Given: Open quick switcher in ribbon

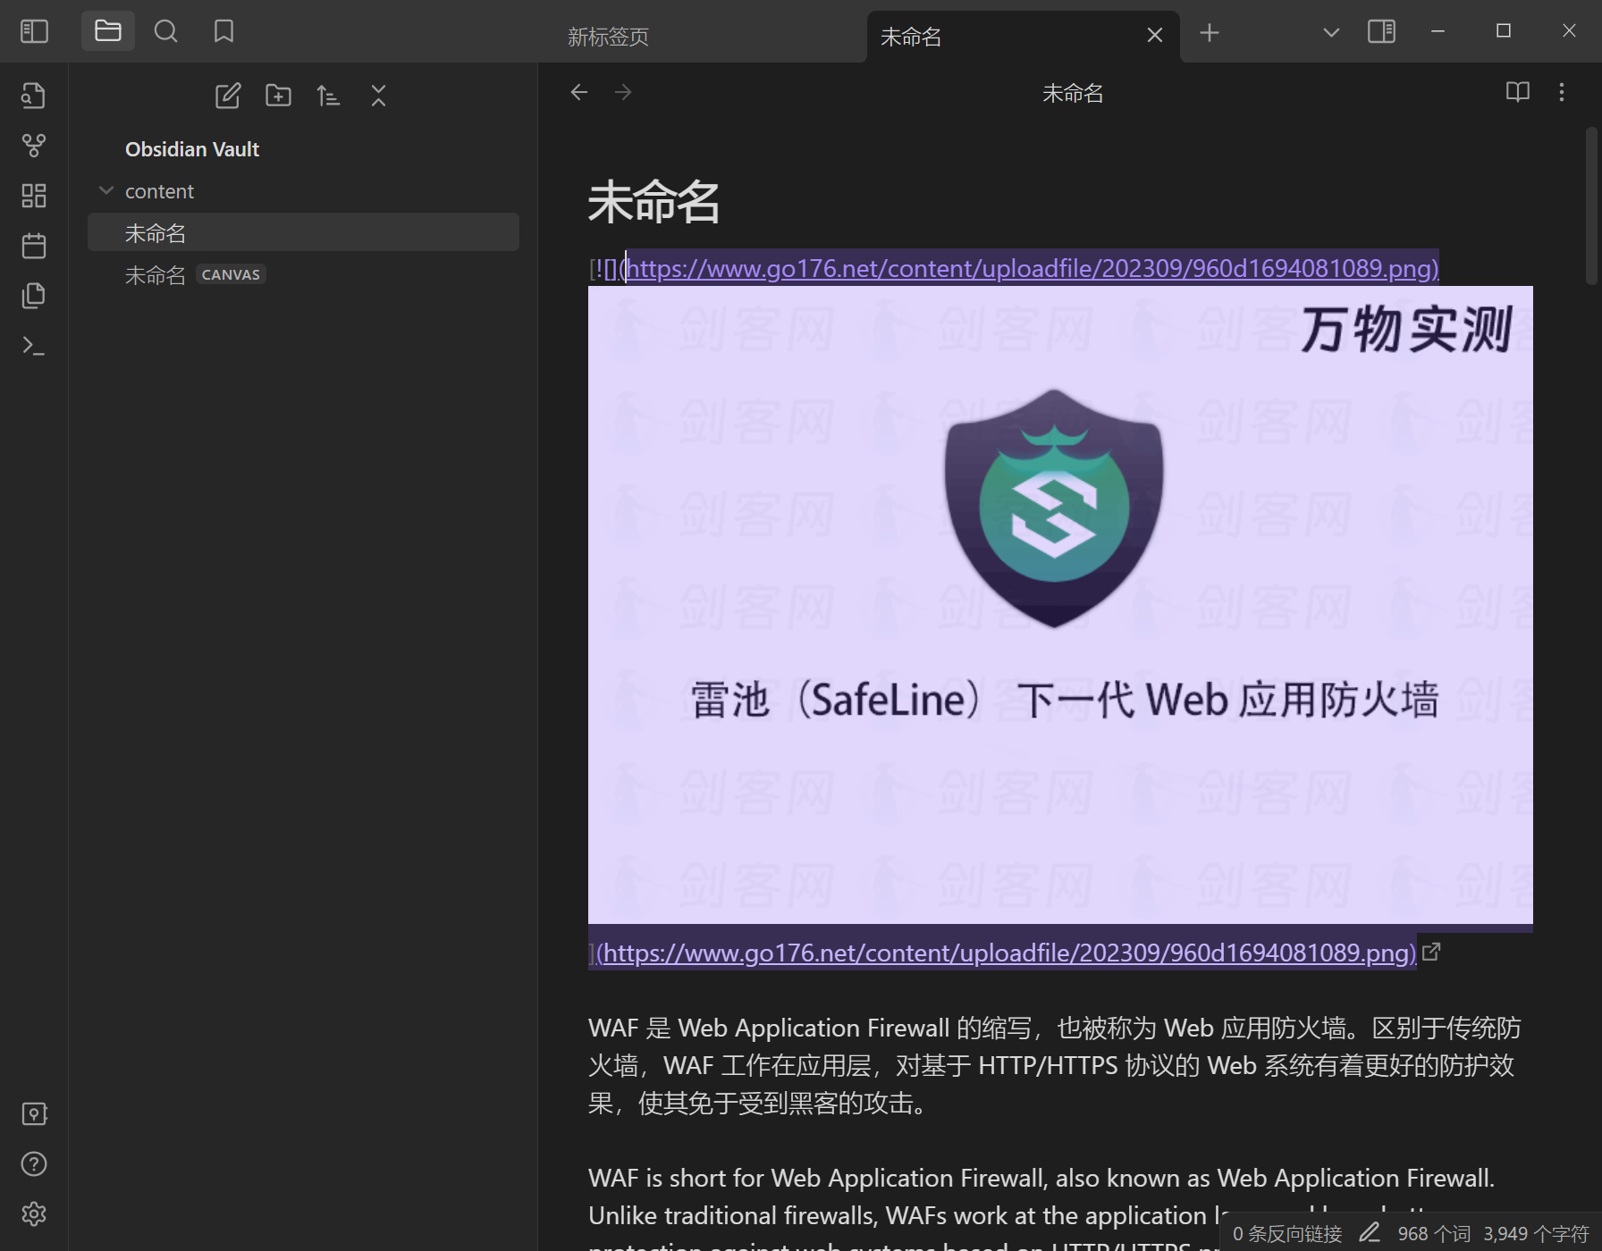Looking at the screenshot, I should click(x=34, y=95).
